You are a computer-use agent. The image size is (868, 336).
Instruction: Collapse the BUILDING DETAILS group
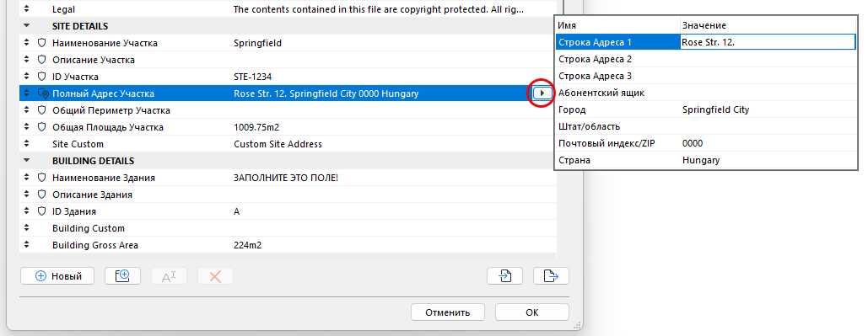coord(26,161)
